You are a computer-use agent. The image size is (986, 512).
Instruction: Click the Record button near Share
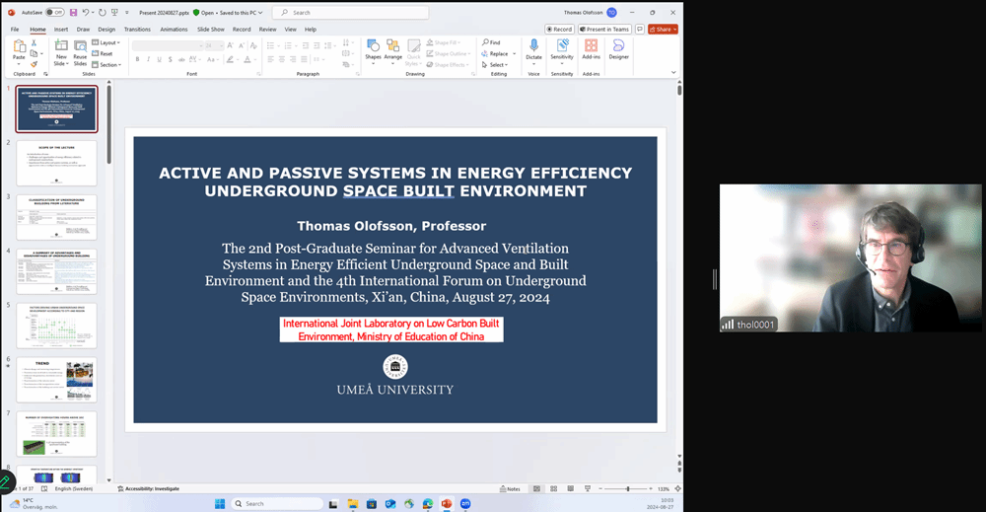click(x=559, y=29)
